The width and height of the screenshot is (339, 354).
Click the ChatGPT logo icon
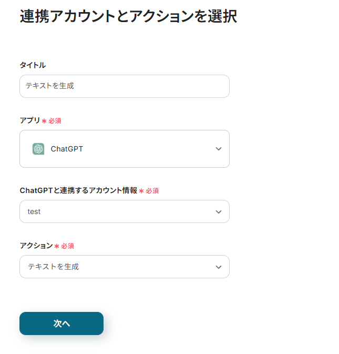(38, 149)
